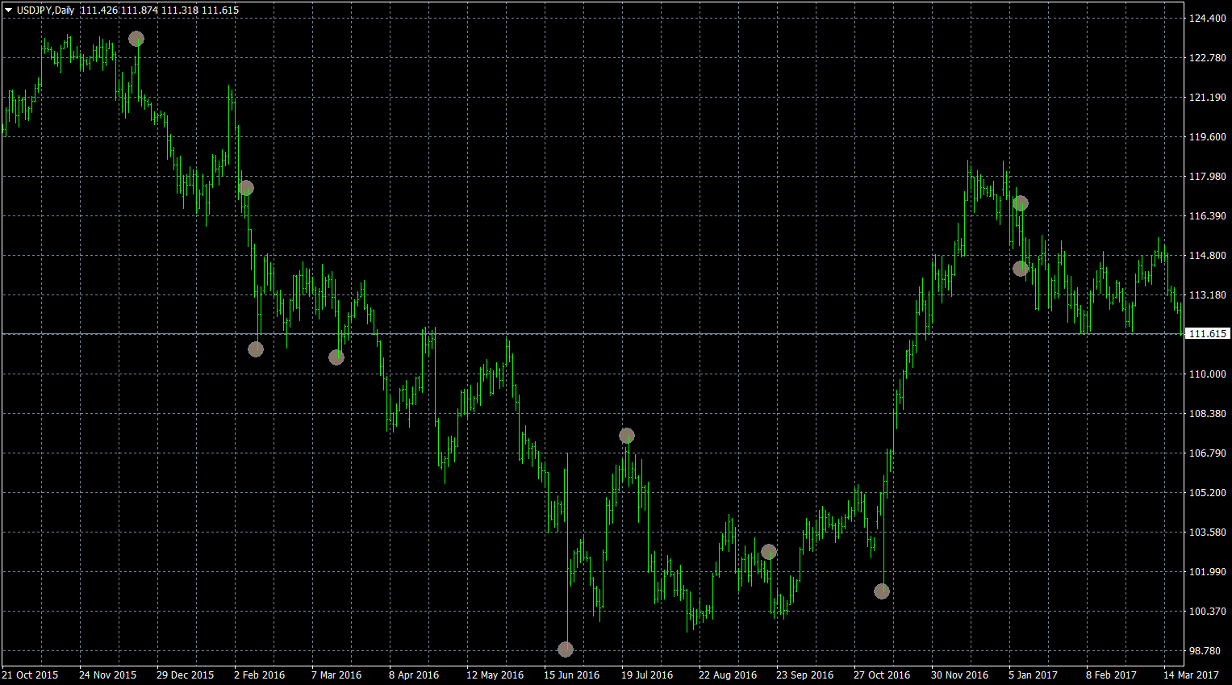The width and height of the screenshot is (1232, 685).
Task: Click the 119.600 price axis label
Action: [x=1208, y=137]
